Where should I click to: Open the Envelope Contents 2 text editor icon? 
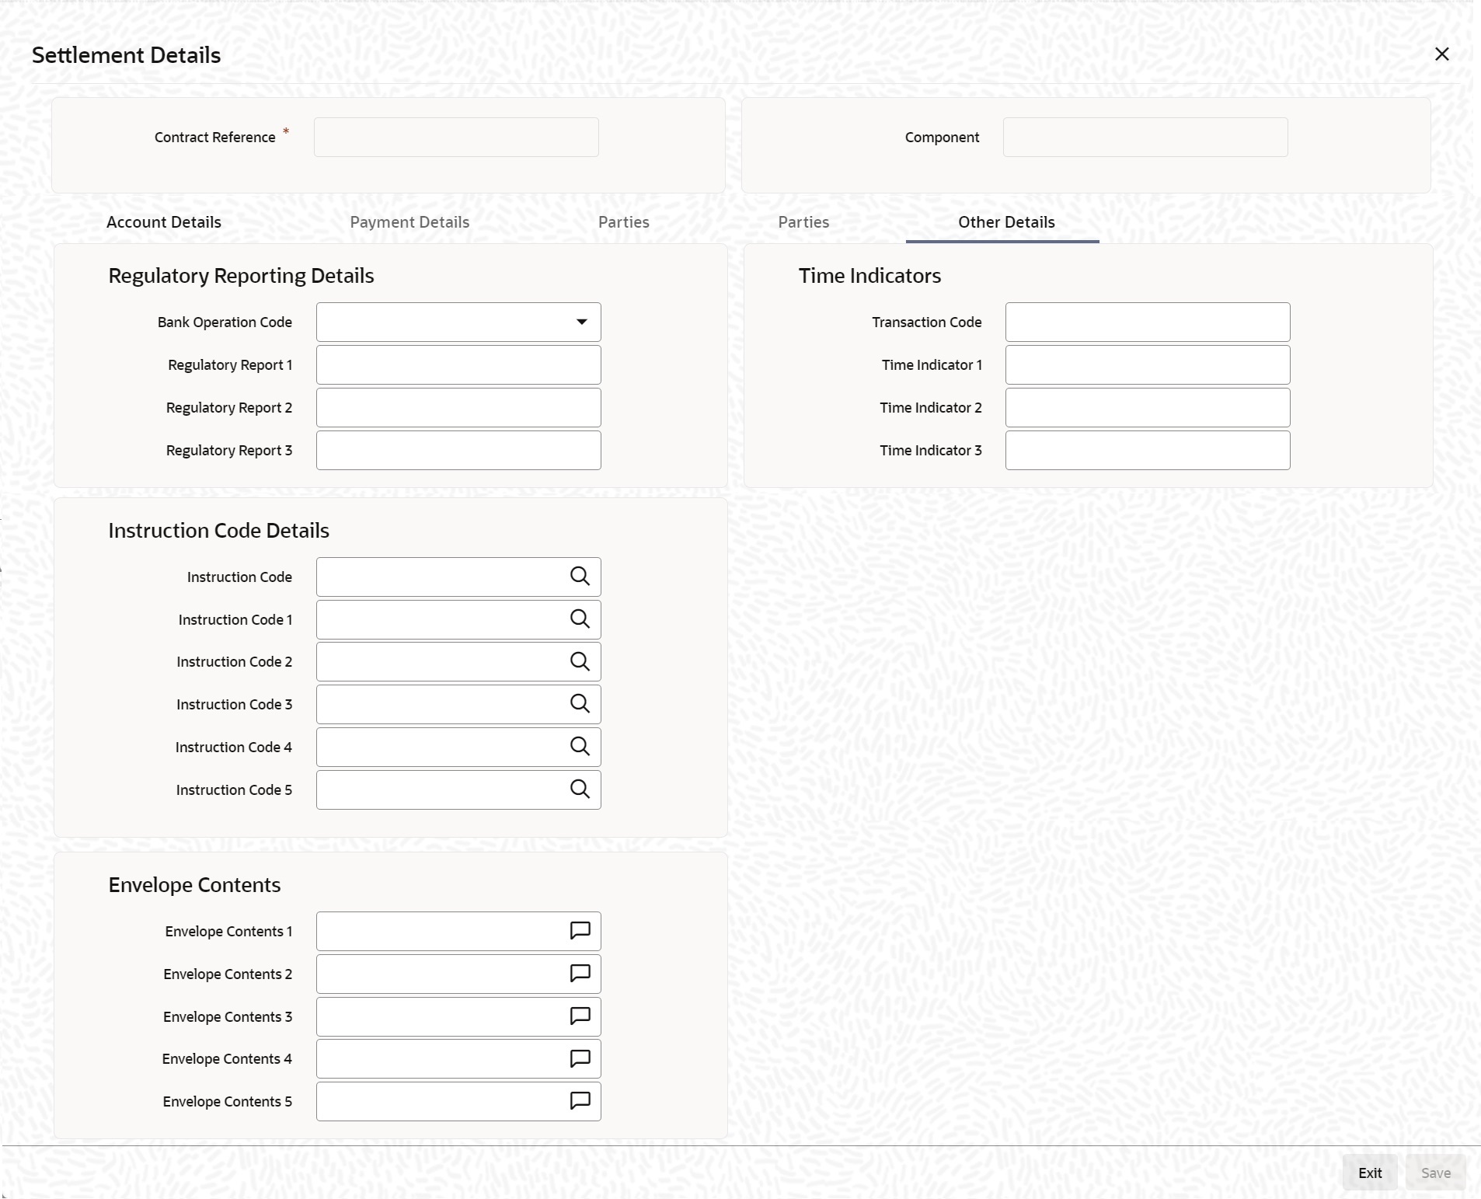point(580,974)
